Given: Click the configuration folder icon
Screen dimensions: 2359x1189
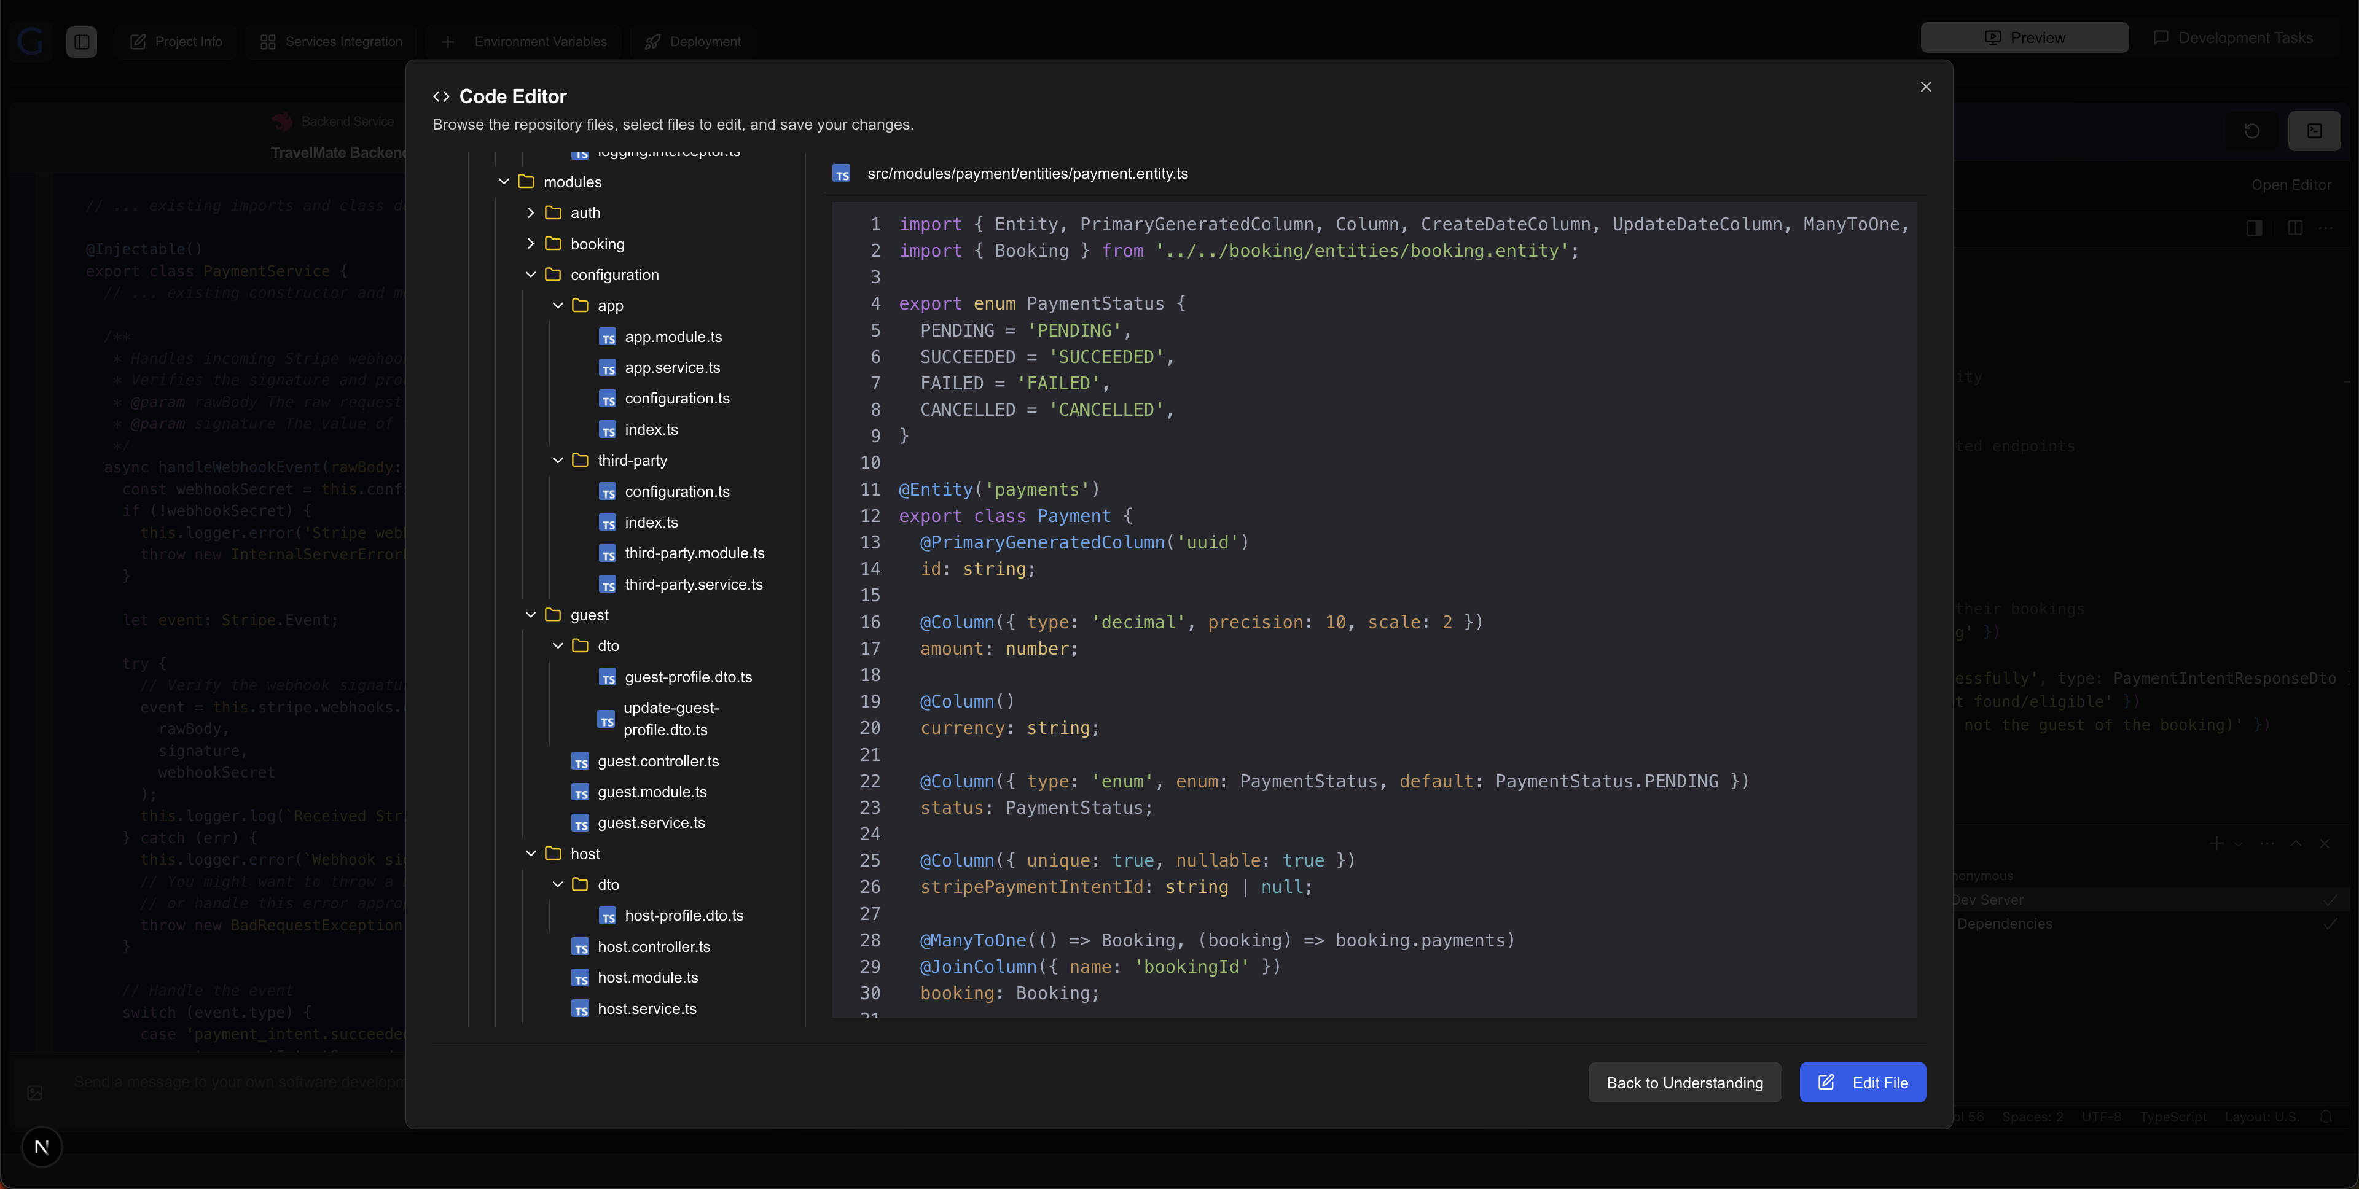Looking at the screenshot, I should [553, 274].
